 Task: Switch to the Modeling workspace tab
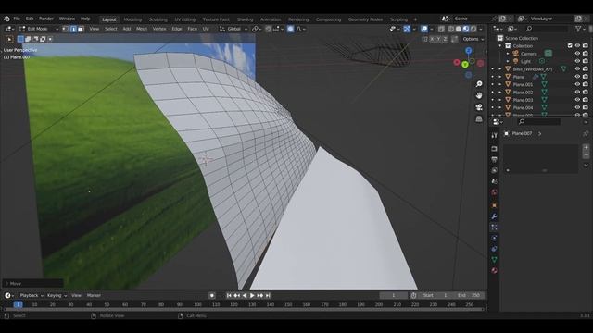coord(132,19)
